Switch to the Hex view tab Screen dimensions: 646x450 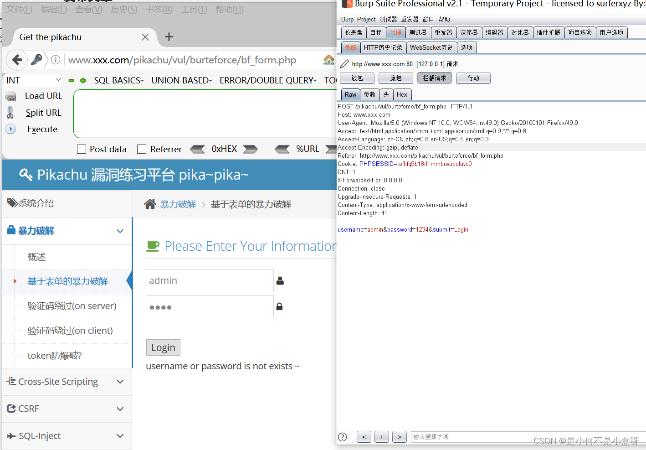[x=402, y=94]
